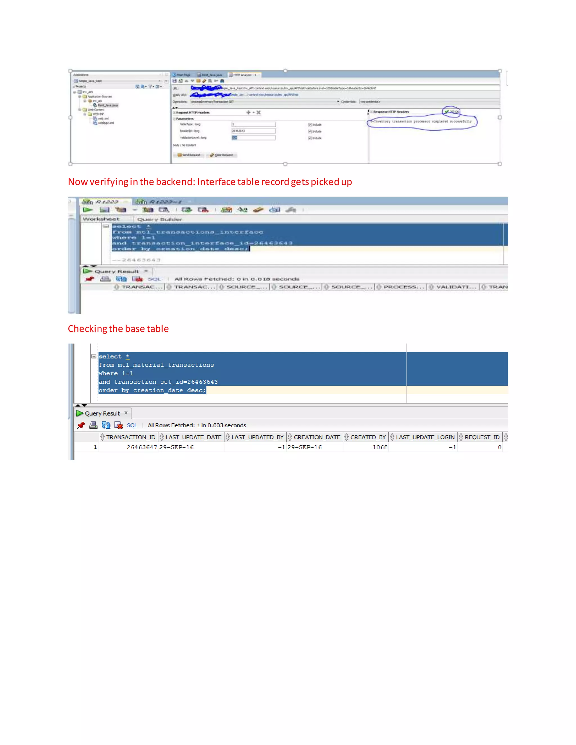
Task: Collapse the Request HTTP Headers section
Action: [174, 112]
